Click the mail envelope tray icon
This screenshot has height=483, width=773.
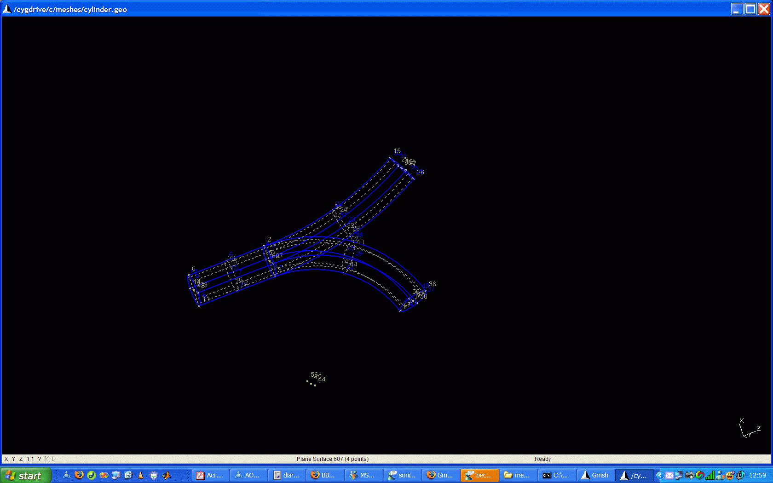point(669,475)
